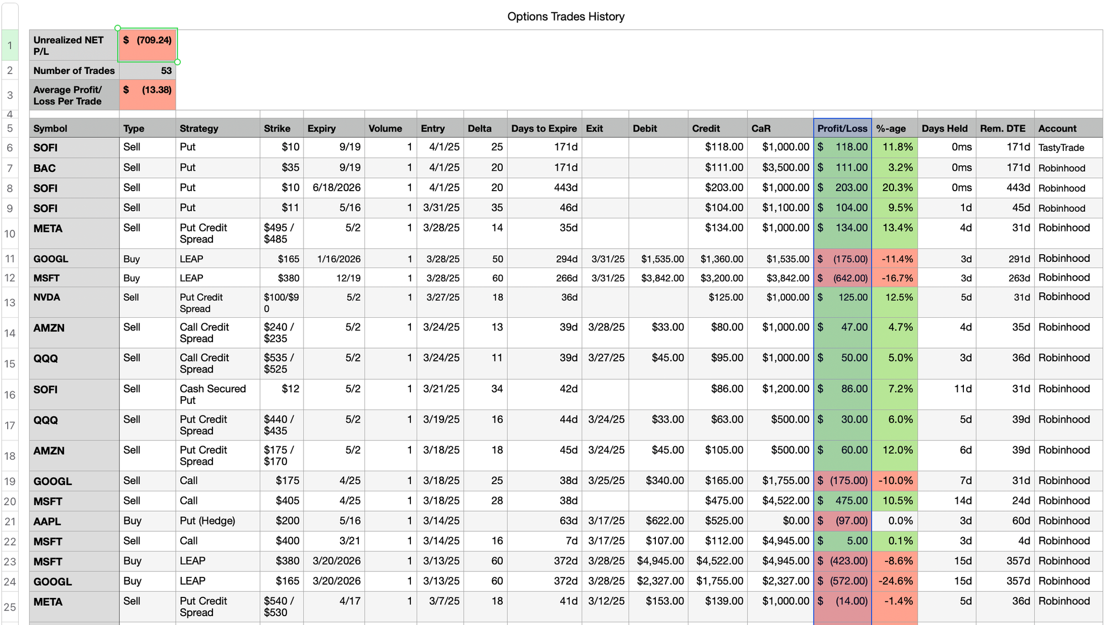The height and width of the screenshot is (625, 1106).
Task: Select the 'AAPL' symbol cell
Action: (74, 521)
